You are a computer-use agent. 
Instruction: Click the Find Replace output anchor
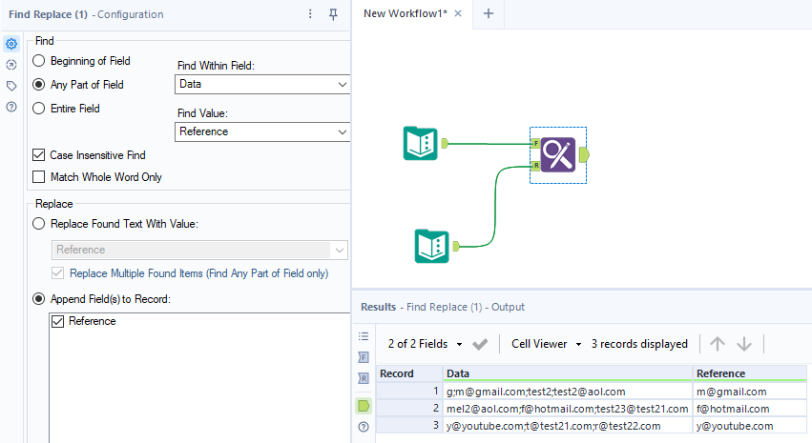tap(584, 154)
